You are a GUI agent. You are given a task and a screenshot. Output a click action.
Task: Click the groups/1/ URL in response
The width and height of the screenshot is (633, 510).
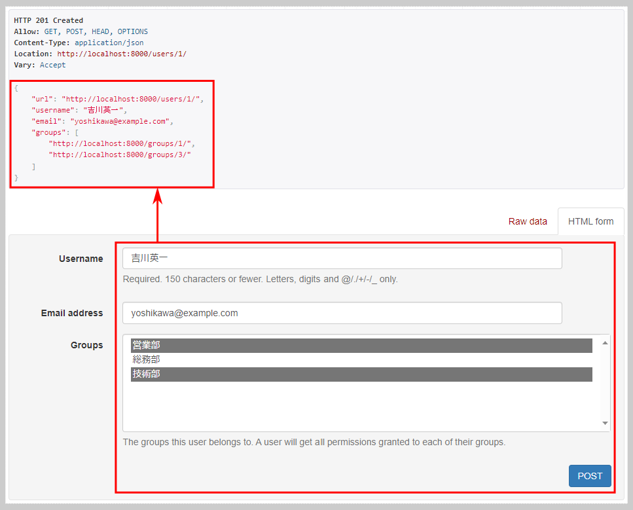click(x=120, y=143)
